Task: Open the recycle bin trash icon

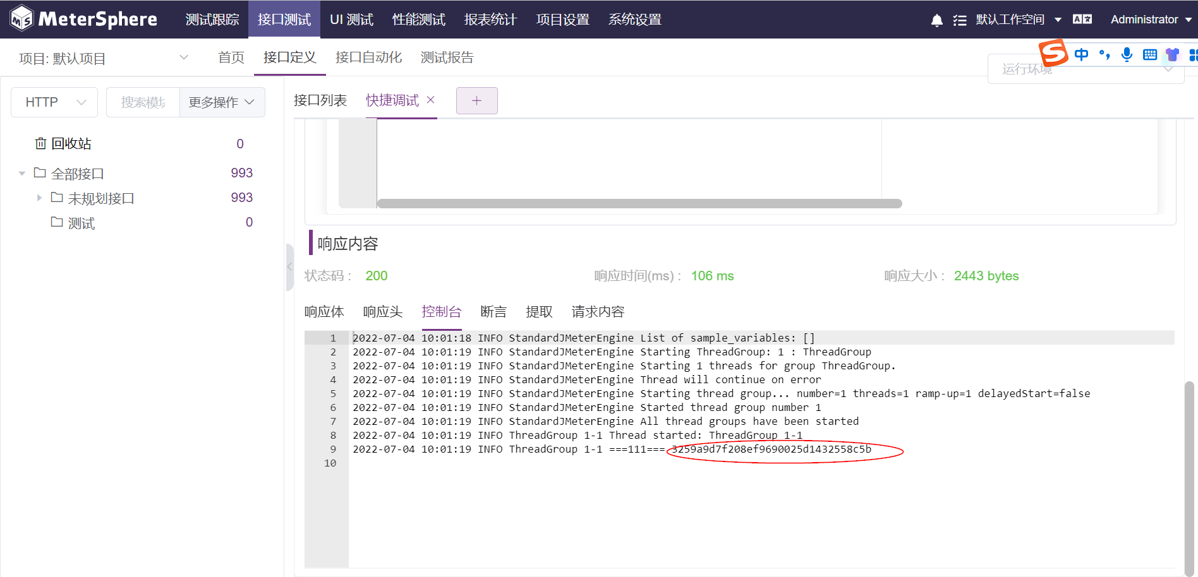Action: 40,143
